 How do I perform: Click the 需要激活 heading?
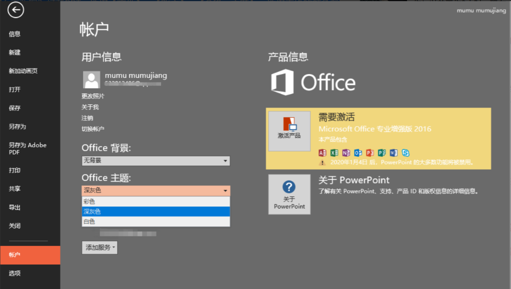(336, 117)
